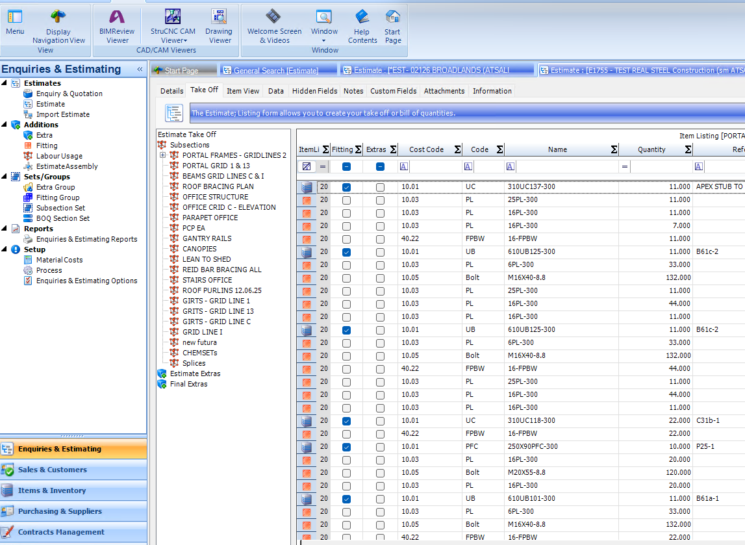Uncheck Fitting checkbox for 310UC137-300 row

[x=346, y=187]
